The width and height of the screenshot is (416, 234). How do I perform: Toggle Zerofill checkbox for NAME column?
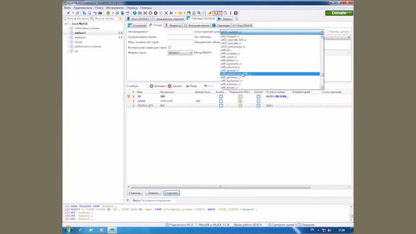click(x=259, y=101)
